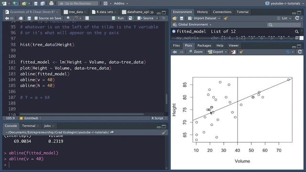Refresh the Environment pane
Image resolution: width=306 pixels, height=172 pixels.
click(x=297, y=18)
